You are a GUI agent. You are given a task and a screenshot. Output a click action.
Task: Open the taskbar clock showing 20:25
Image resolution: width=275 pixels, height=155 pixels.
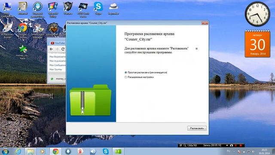(264, 152)
